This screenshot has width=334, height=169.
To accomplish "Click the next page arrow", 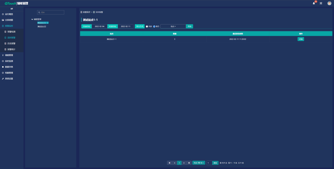I will [184, 163].
